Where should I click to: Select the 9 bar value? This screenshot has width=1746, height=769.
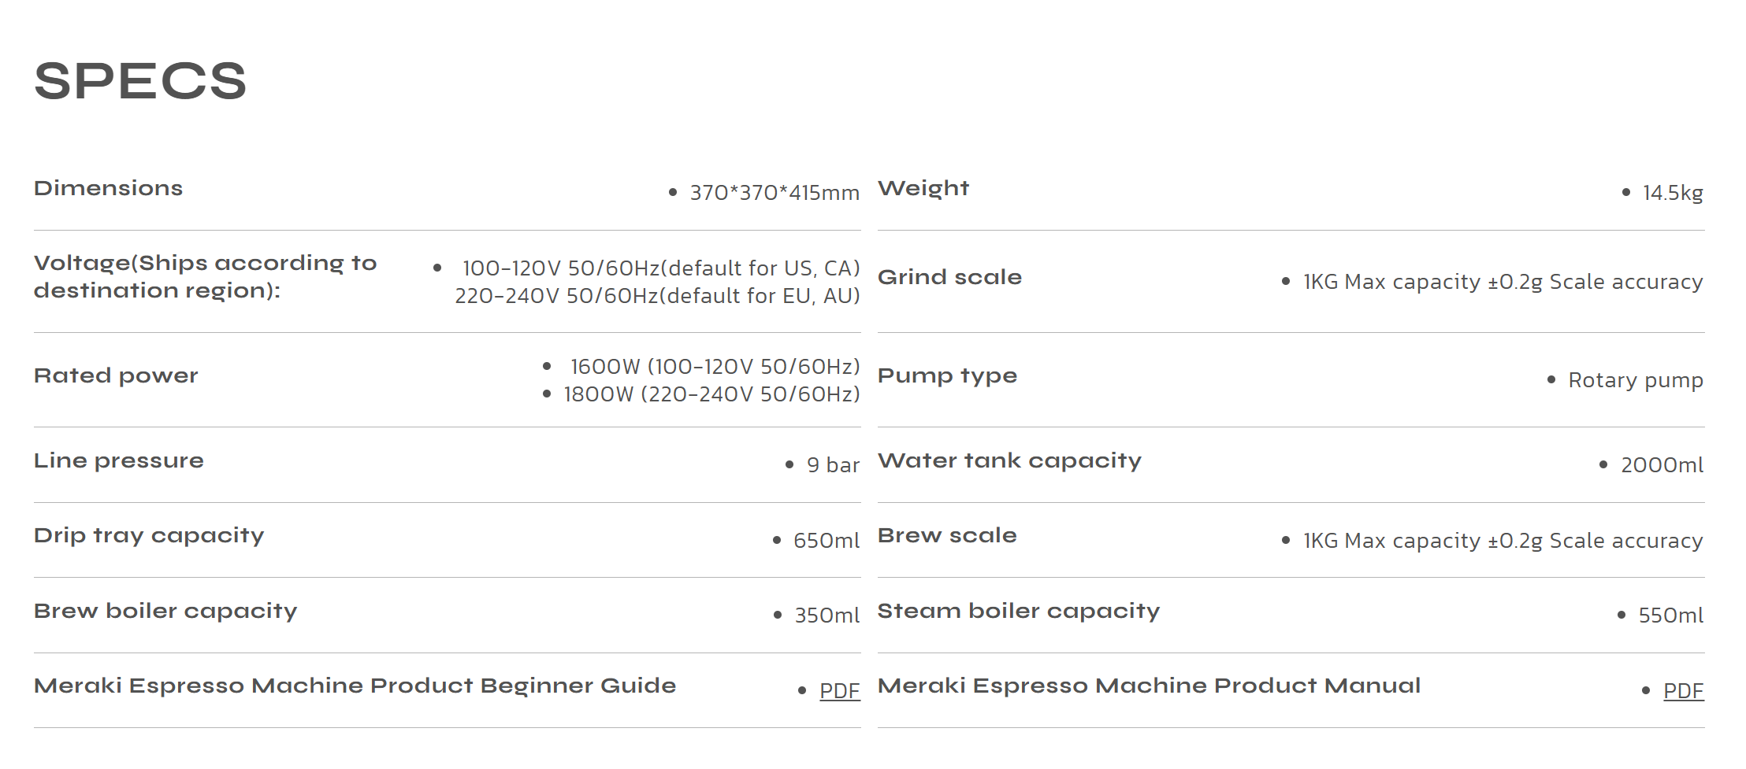833,465
